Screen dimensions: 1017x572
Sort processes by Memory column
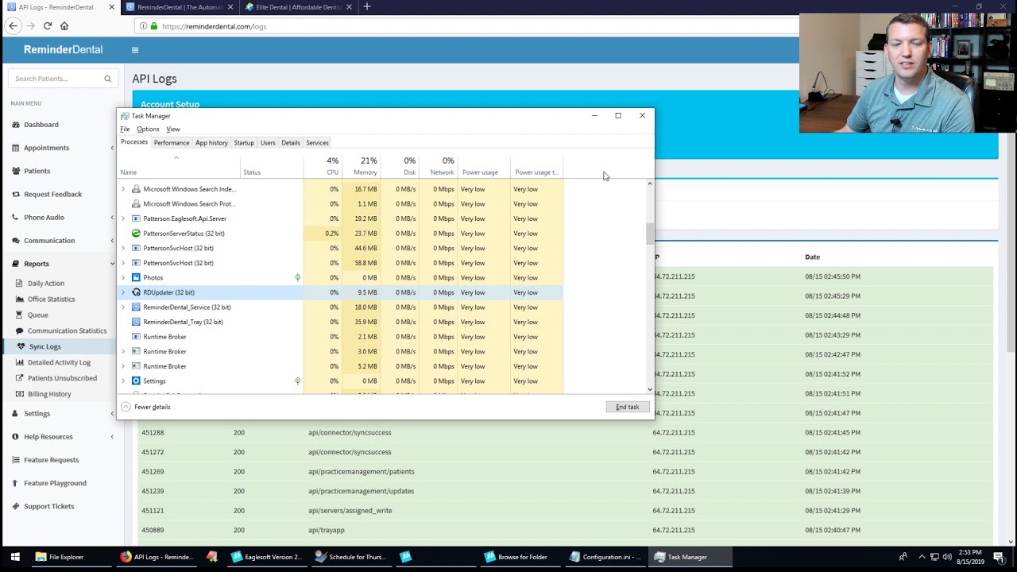(360, 166)
